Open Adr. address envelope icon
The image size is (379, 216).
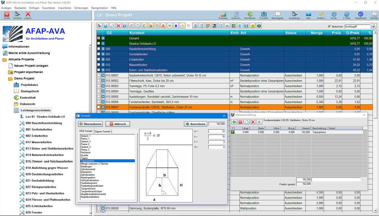pyautogui.click(x=309, y=15)
